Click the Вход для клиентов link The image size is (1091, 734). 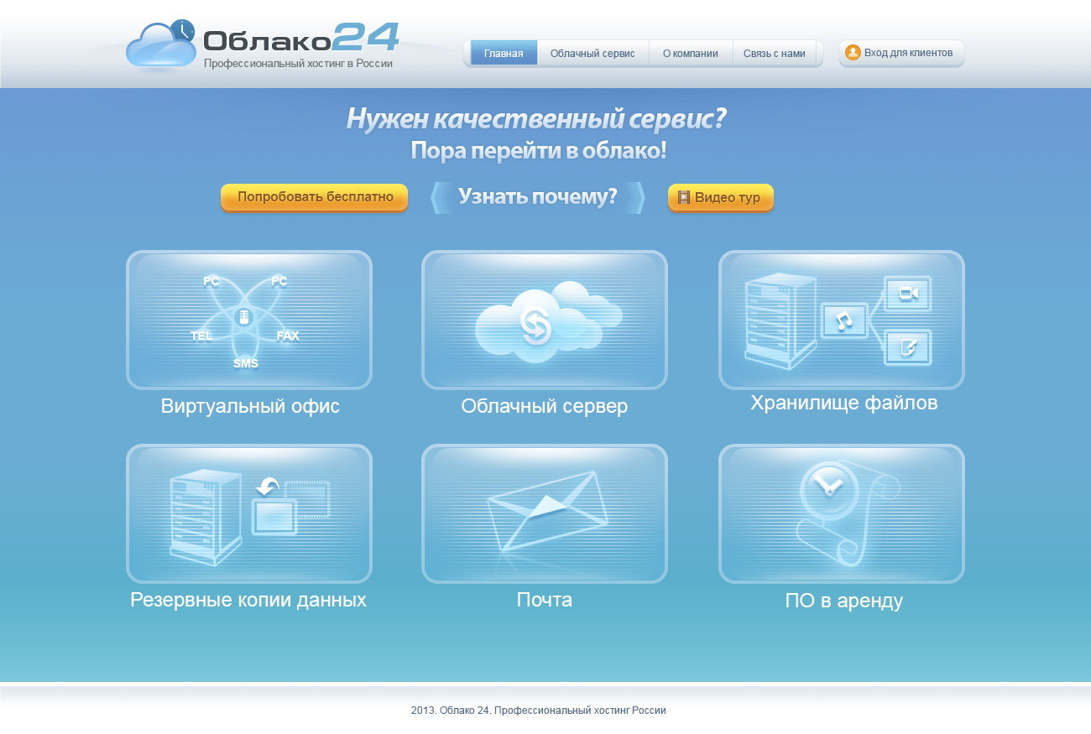click(x=908, y=53)
